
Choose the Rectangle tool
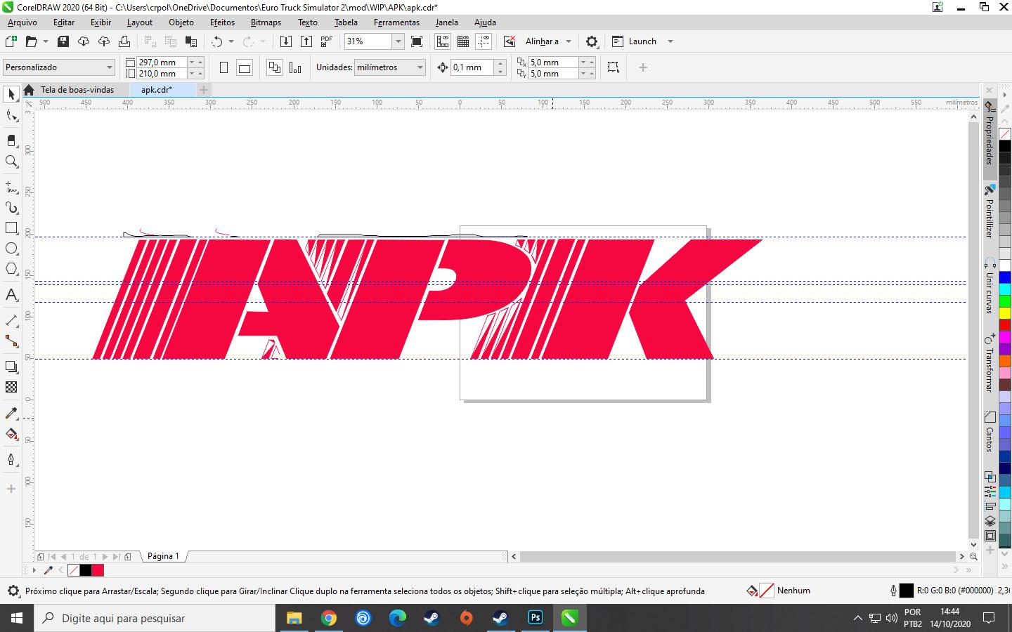click(x=11, y=228)
